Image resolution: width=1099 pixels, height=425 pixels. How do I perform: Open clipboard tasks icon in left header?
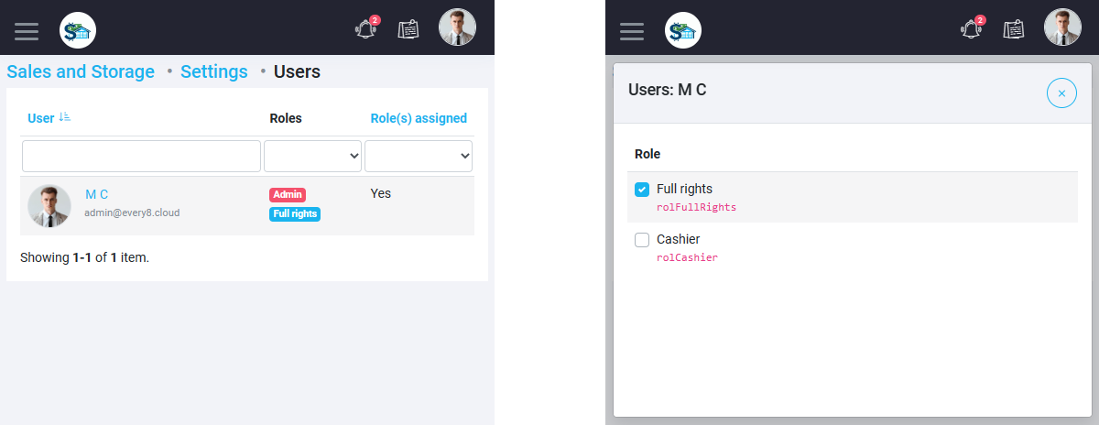coord(408,29)
